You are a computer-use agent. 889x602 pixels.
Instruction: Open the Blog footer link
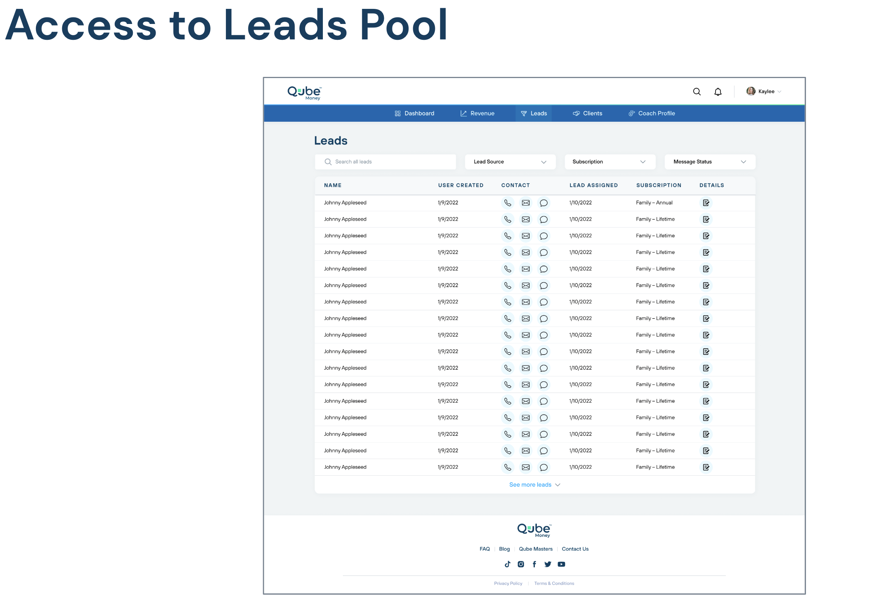[x=504, y=549]
